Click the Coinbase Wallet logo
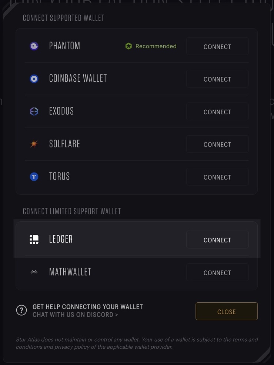 pyautogui.click(x=34, y=79)
